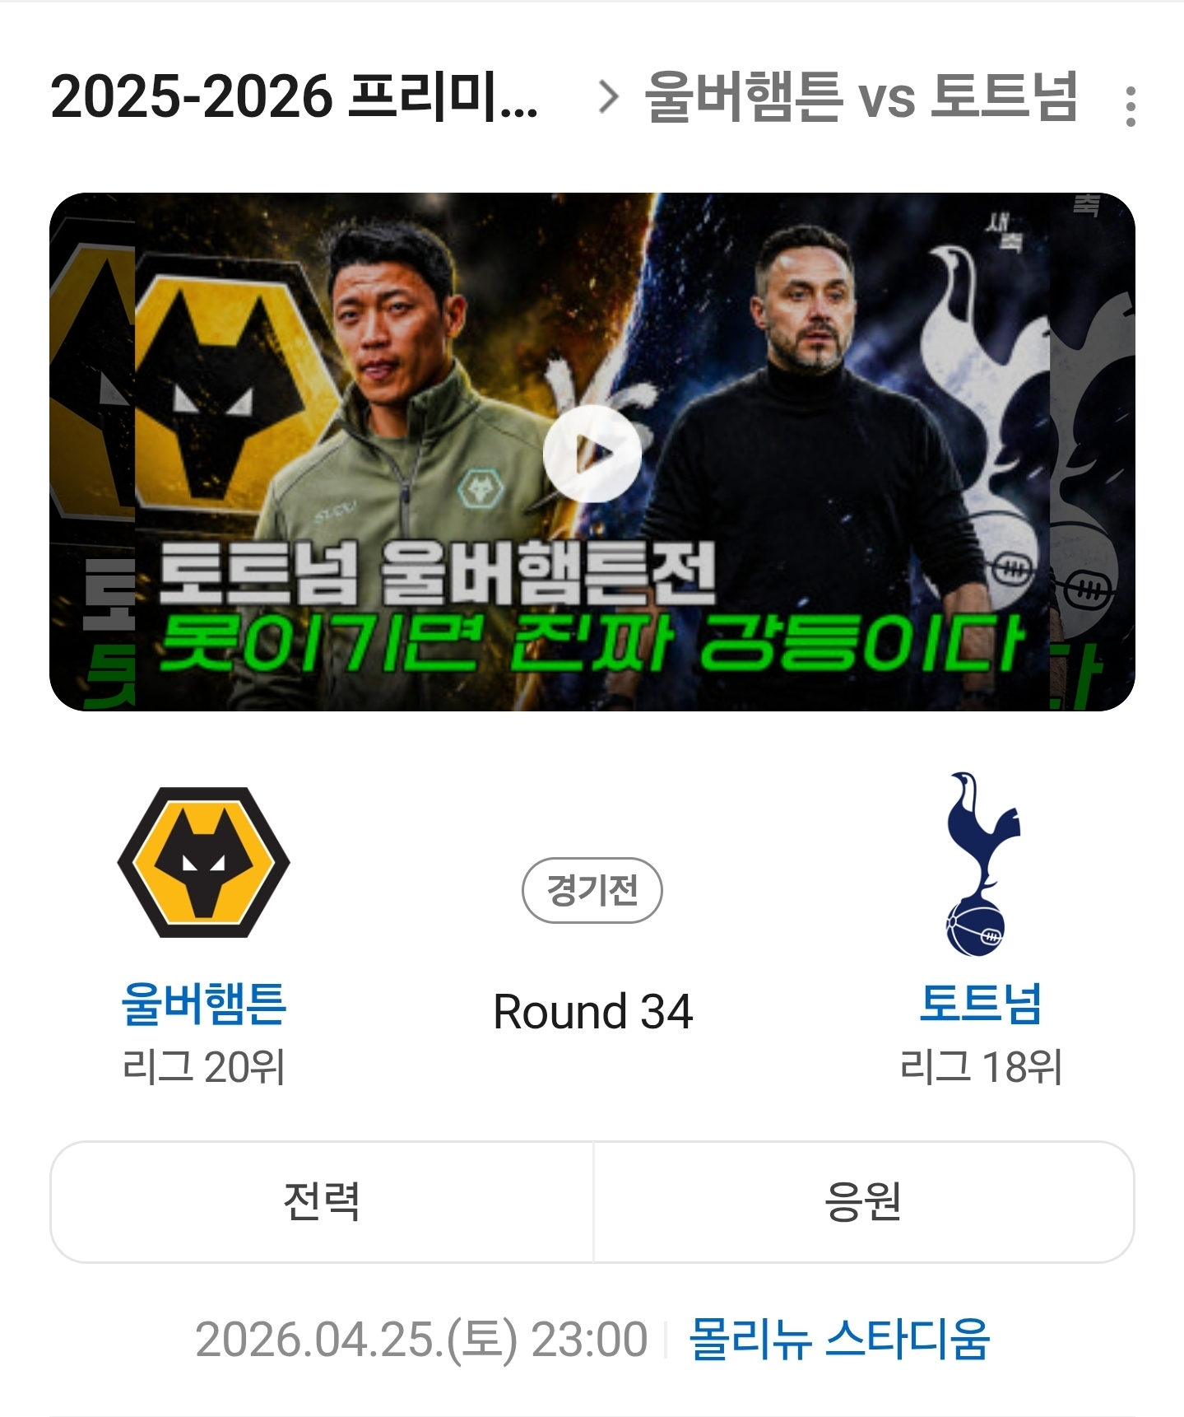1184x1417 pixels.
Task: Switch to the 전력 tab
Action: [x=322, y=1201]
